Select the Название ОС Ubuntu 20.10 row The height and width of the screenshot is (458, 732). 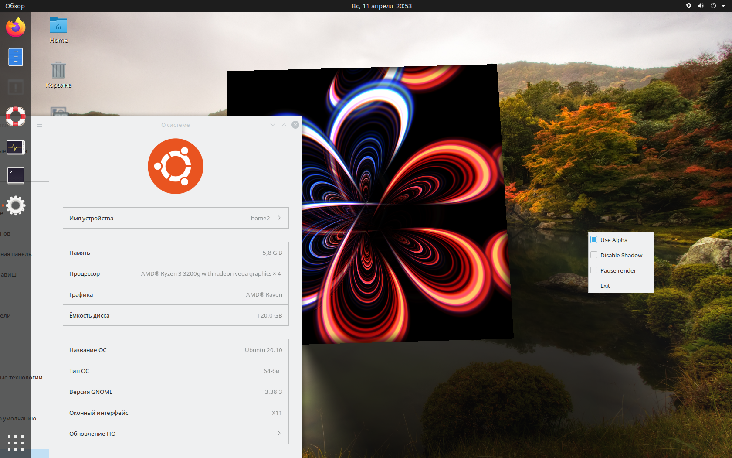pyautogui.click(x=176, y=350)
